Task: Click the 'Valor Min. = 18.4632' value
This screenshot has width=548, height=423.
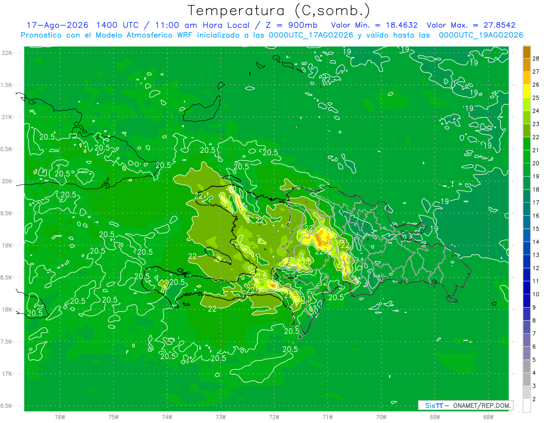Action: [x=374, y=25]
